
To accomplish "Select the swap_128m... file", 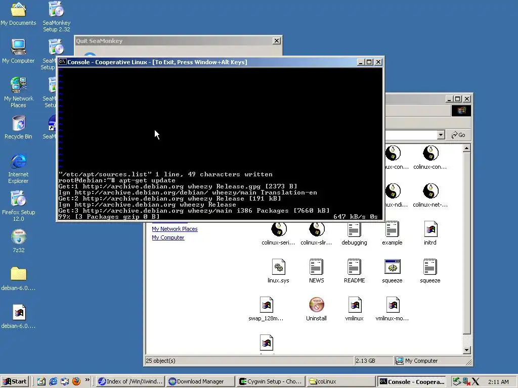I will tap(266, 309).
